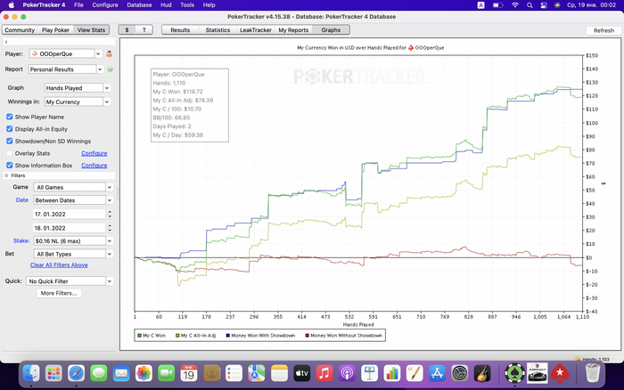Click Clear All Filters Above link

(59, 264)
